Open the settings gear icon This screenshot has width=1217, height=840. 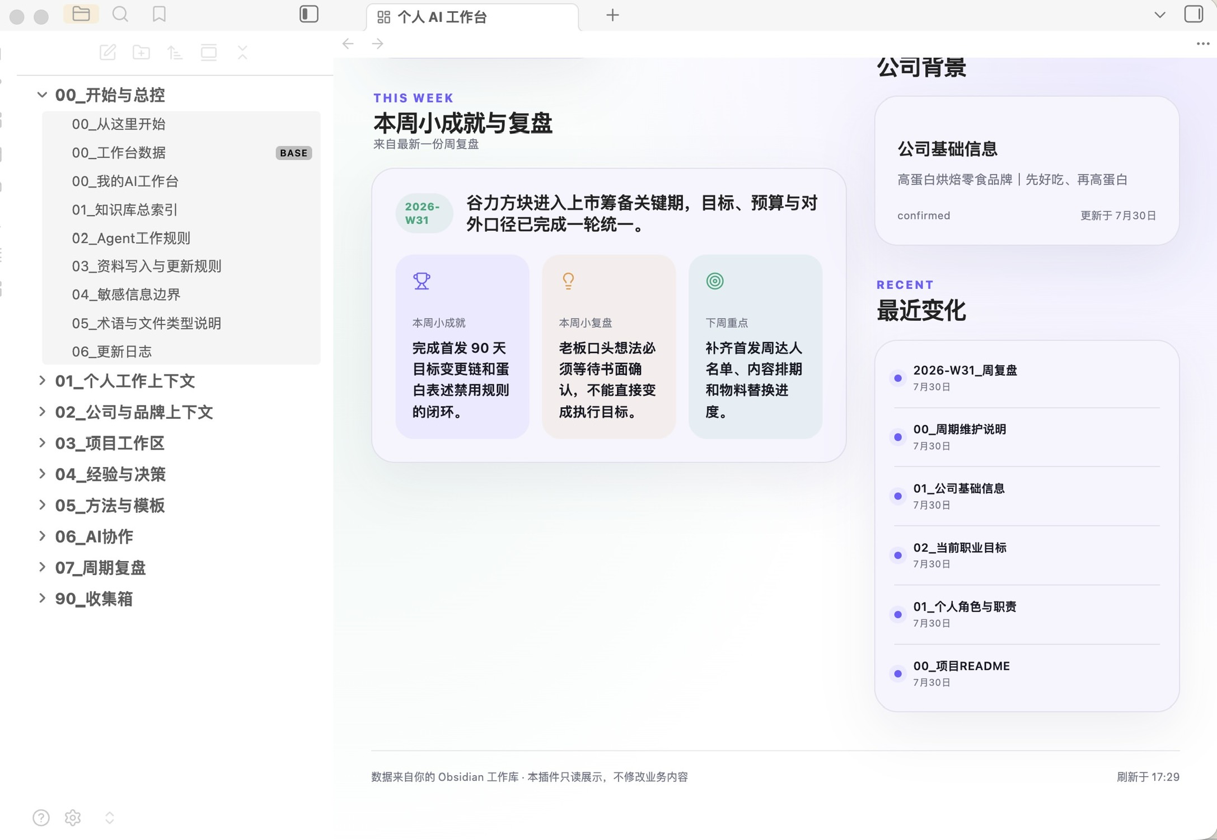point(73,818)
